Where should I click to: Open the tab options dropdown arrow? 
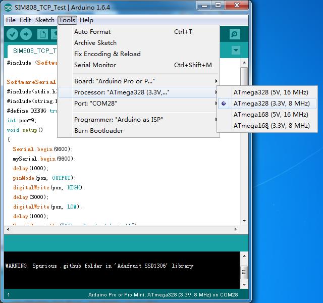pyautogui.click(x=236, y=50)
